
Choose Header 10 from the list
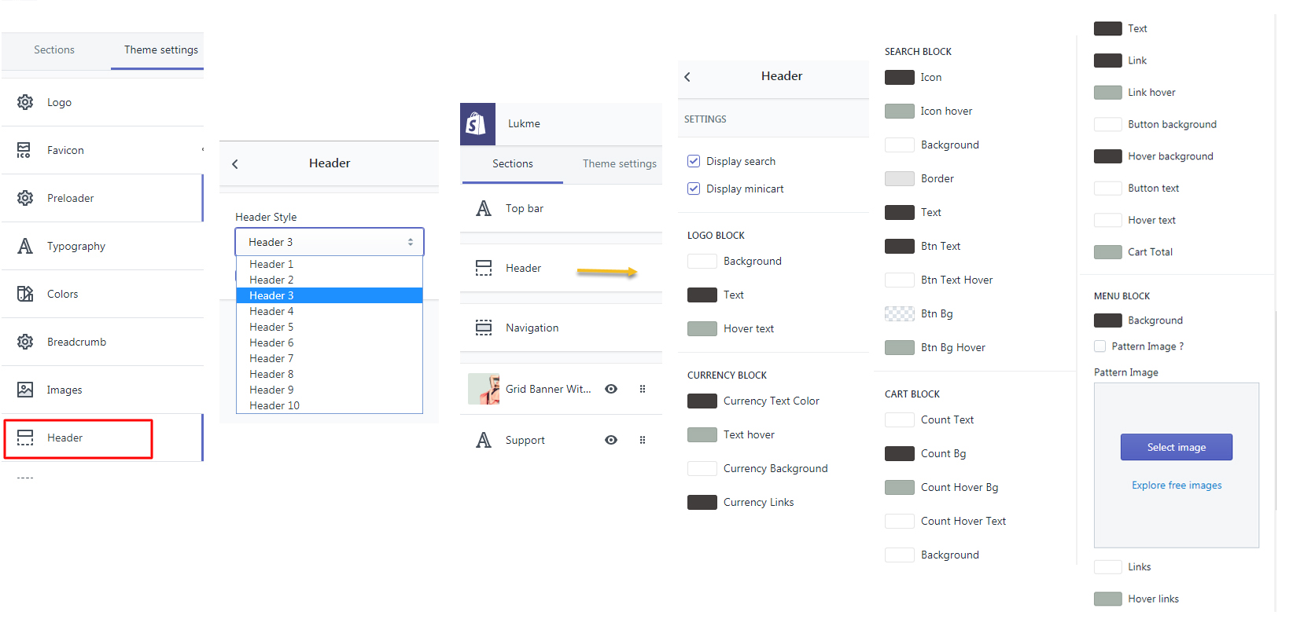[x=330, y=405]
